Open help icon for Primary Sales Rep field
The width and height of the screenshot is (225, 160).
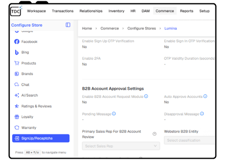(x=155, y=134)
